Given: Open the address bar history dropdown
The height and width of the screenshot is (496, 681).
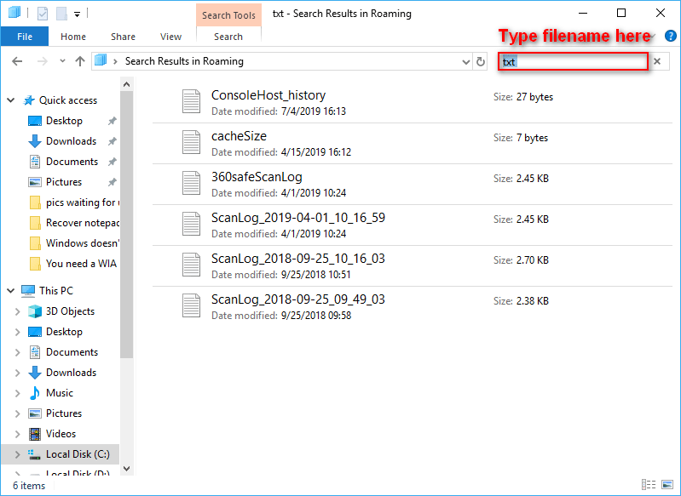Looking at the screenshot, I should pos(465,61).
